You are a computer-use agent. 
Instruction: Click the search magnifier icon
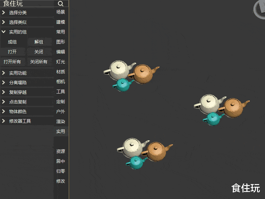60,4
